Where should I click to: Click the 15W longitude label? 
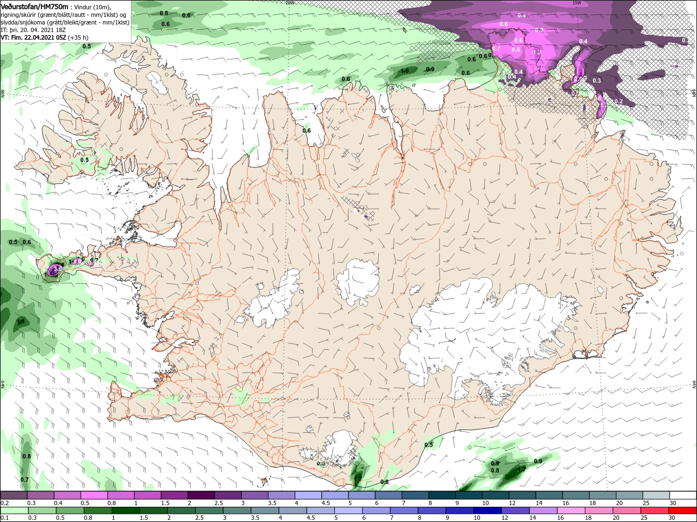tap(577, 3)
